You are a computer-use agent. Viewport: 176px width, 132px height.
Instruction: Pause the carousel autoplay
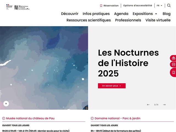point(6,104)
